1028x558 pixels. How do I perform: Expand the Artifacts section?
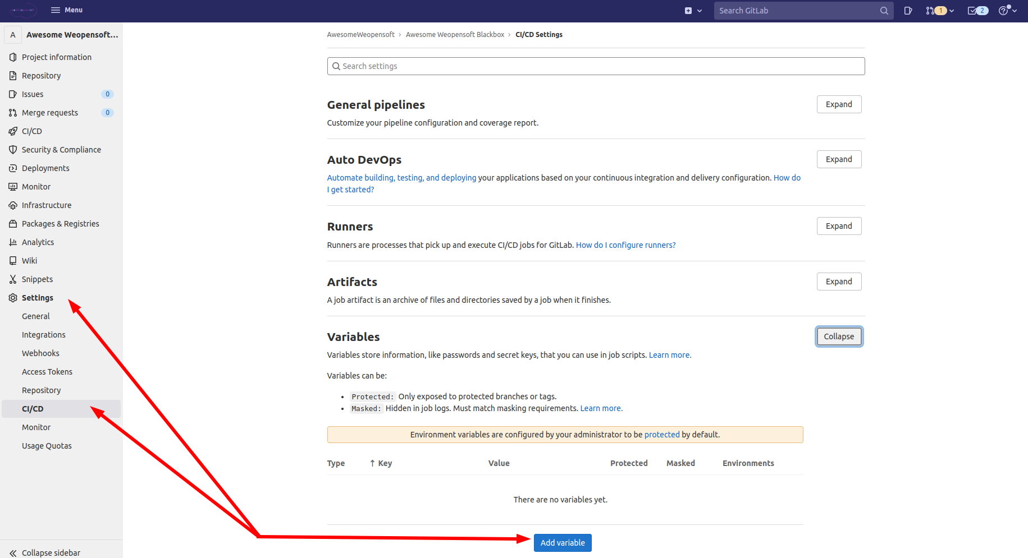point(839,282)
